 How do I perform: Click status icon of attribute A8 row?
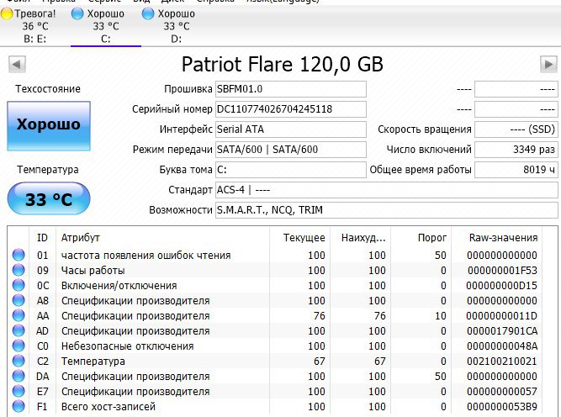tap(19, 300)
